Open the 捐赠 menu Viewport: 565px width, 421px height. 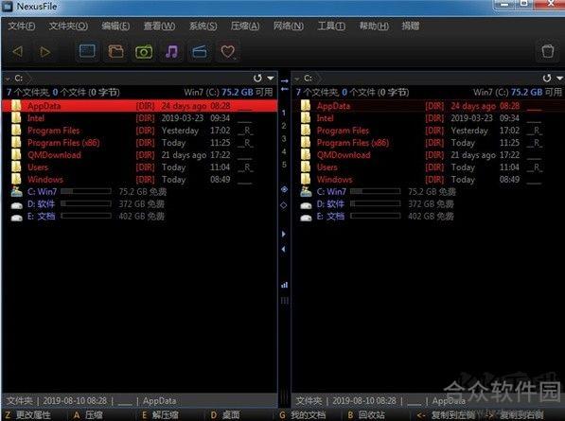pyautogui.click(x=411, y=26)
